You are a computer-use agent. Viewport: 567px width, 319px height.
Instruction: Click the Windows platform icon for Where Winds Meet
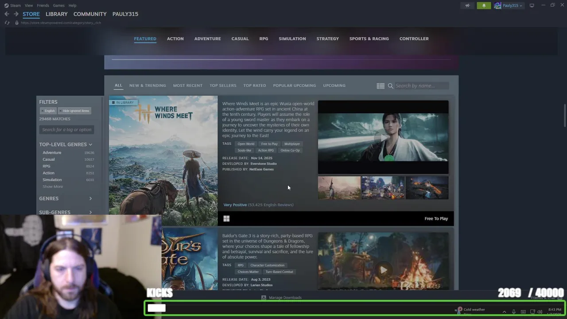point(226,218)
